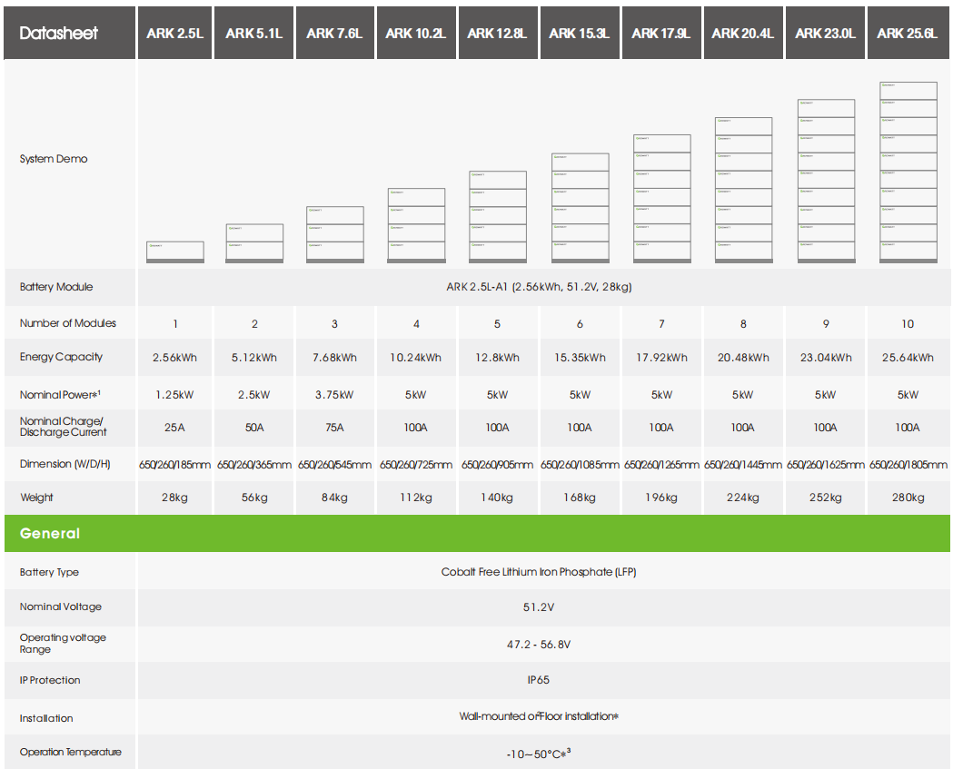Click the "Wall-mounted or Floor installation" text
Viewport: 953px width, 769px height.
539,716
